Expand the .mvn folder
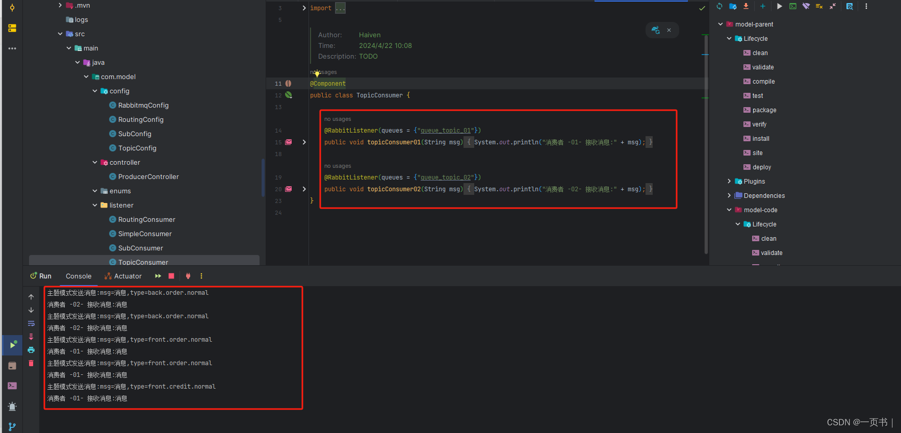Image resolution: width=901 pixels, height=433 pixels. click(60, 5)
